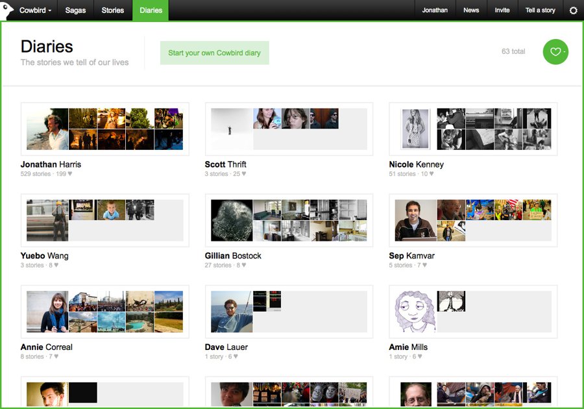Open the News menu item

coord(471,10)
